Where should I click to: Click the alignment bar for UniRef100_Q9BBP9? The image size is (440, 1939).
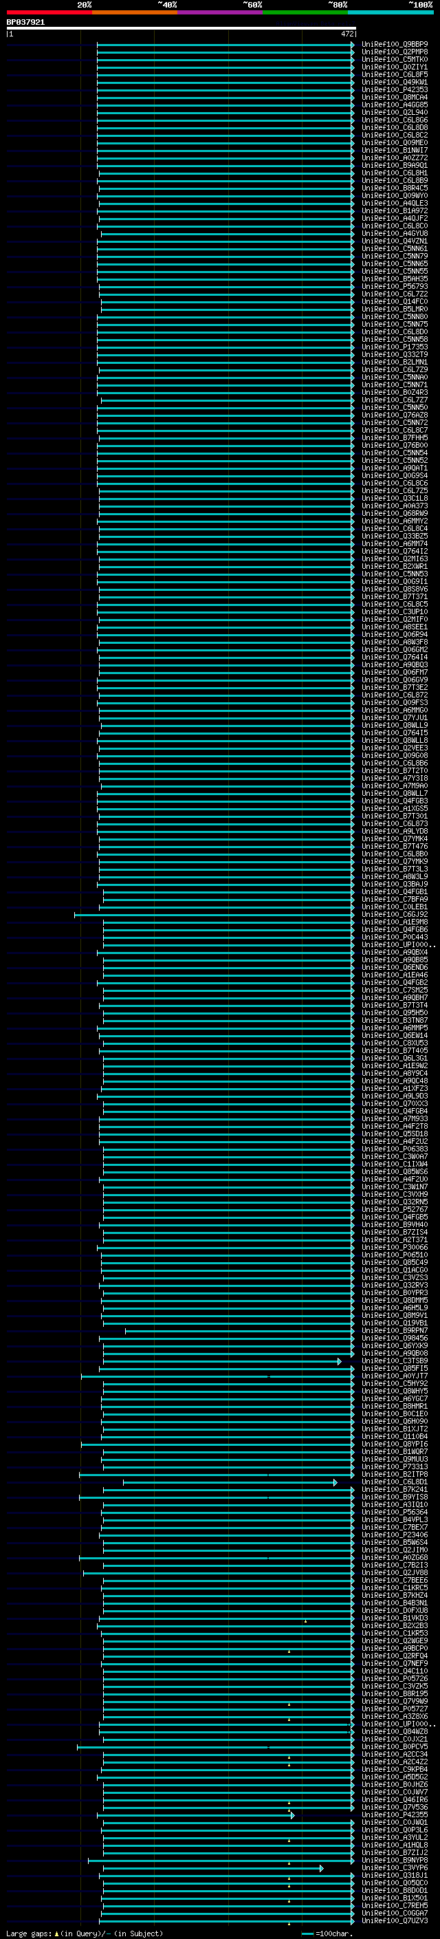tap(225, 45)
